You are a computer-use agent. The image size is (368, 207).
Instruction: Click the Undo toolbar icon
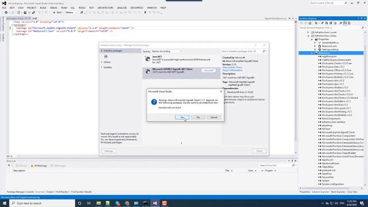click(39, 13)
